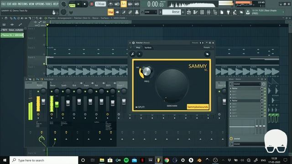This screenshot has height=164, width=292.
Task: Open Windows Settings gear from taskbar
Action: pyautogui.click(x=183, y=160)
